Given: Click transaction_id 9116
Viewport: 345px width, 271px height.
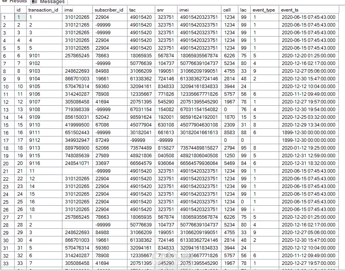Looking at the screenshot, I should (44, 163).
